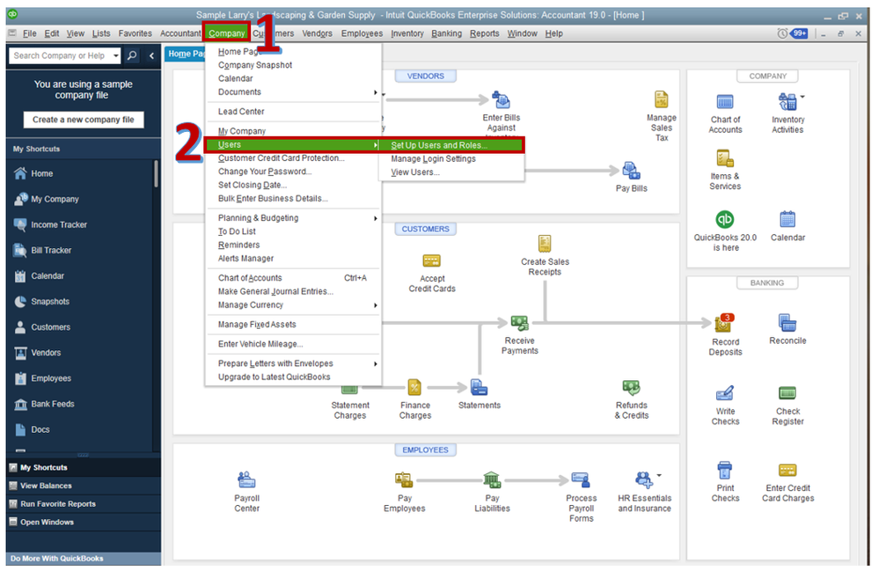Click the Finance Charges icon

[x=414, y=387]
